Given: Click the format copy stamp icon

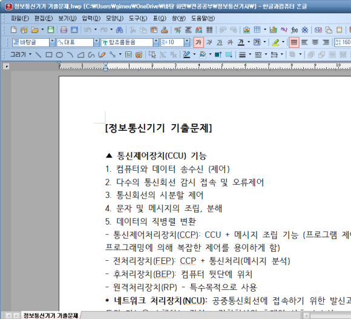Looking at the screenshot, I should [165, 30].
